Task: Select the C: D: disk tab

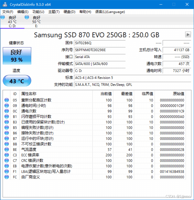Action: (12, 21)
